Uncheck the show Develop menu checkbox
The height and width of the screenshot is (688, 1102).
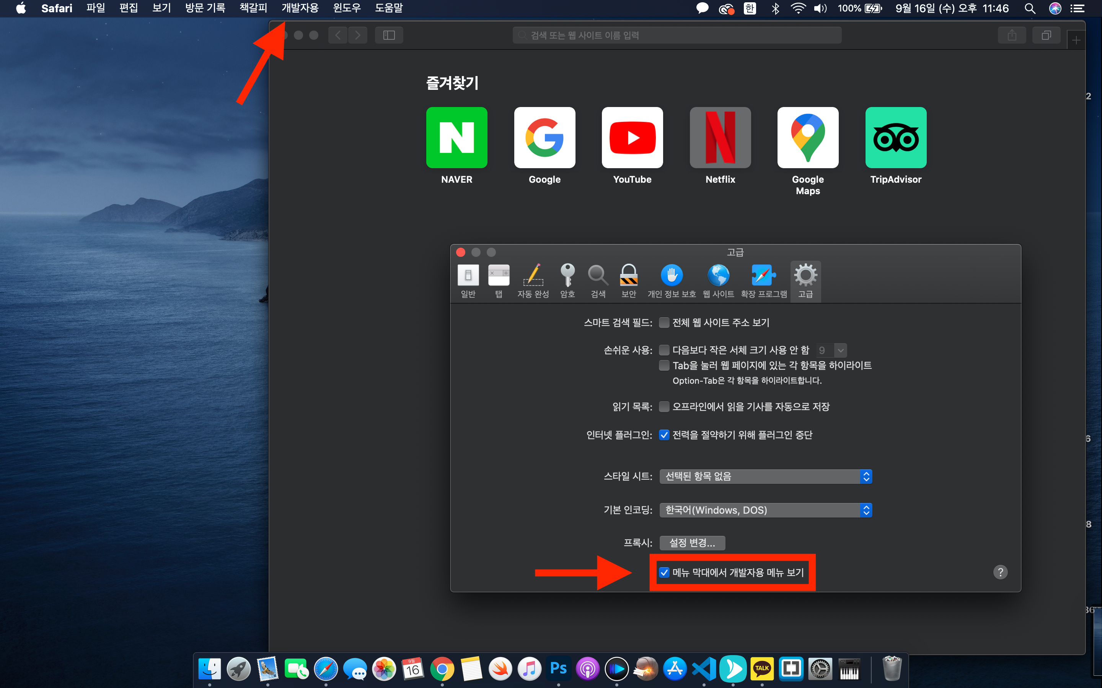click(x=664, y=573)
